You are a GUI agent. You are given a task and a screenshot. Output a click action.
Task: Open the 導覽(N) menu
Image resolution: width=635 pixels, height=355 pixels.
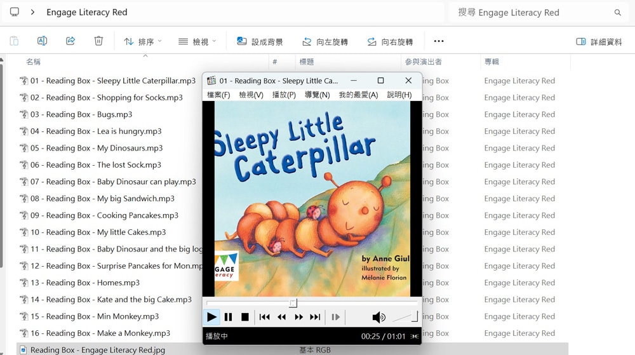pyautogui.click(x=317, y=95)
